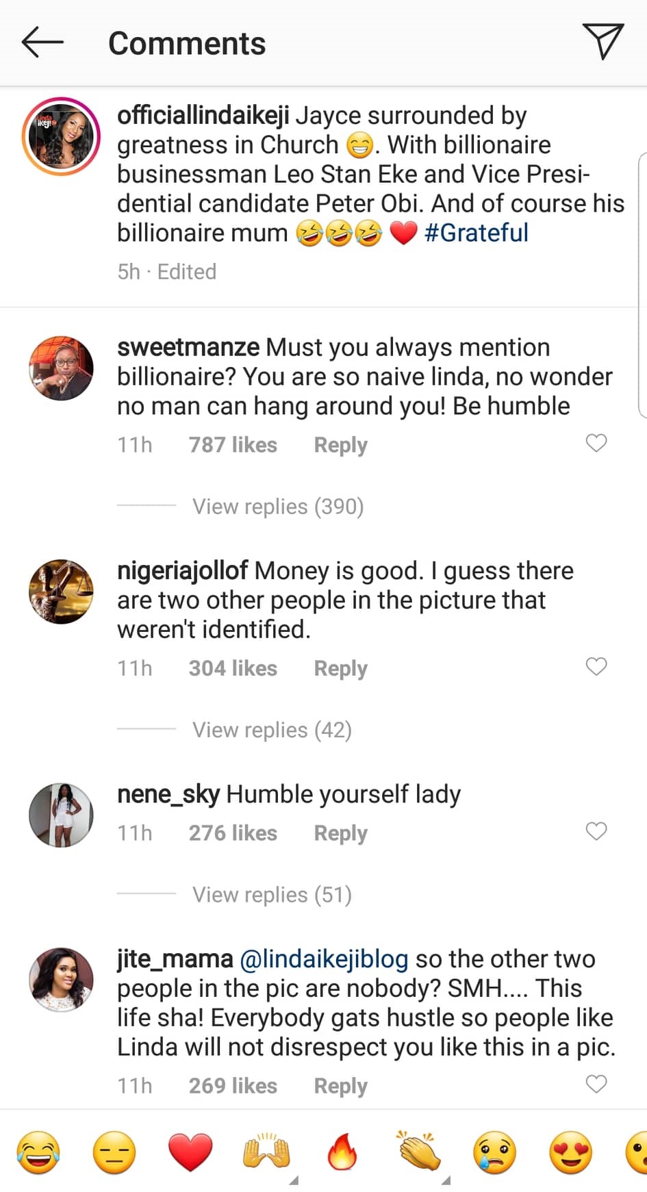This screenshot has width=647, height=1192.
Task: Open the share/send paper plane icon
Action: [x=602, y=41]
